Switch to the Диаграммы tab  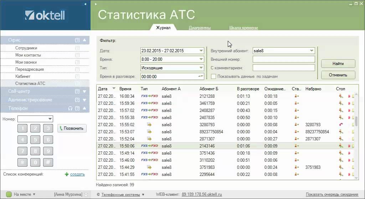tap(200, 28)
